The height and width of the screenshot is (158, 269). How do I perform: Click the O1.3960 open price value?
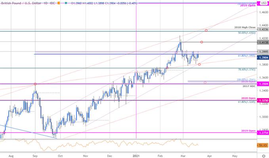tap(77, 3)
